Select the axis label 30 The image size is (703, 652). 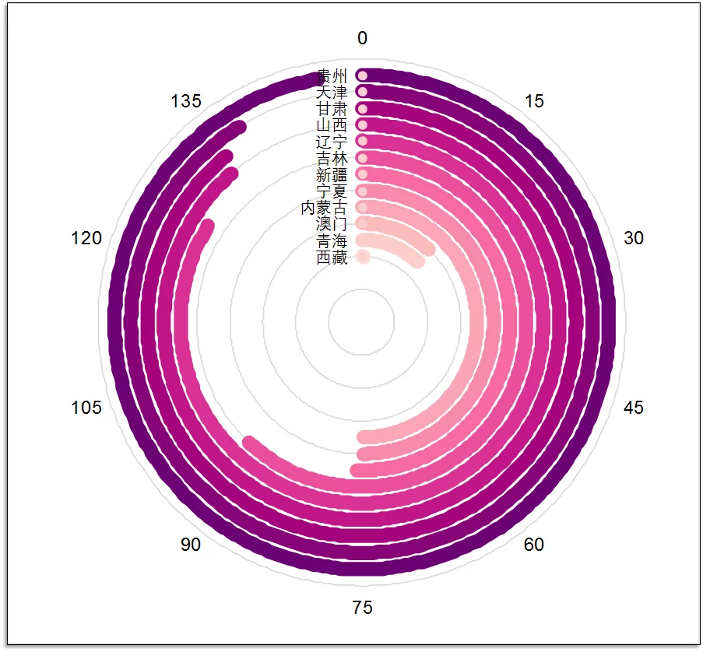(x=634, y=238)
